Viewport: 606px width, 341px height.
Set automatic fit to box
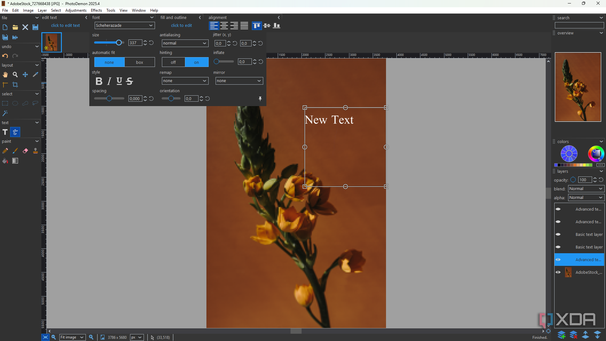tap(140, 62)
